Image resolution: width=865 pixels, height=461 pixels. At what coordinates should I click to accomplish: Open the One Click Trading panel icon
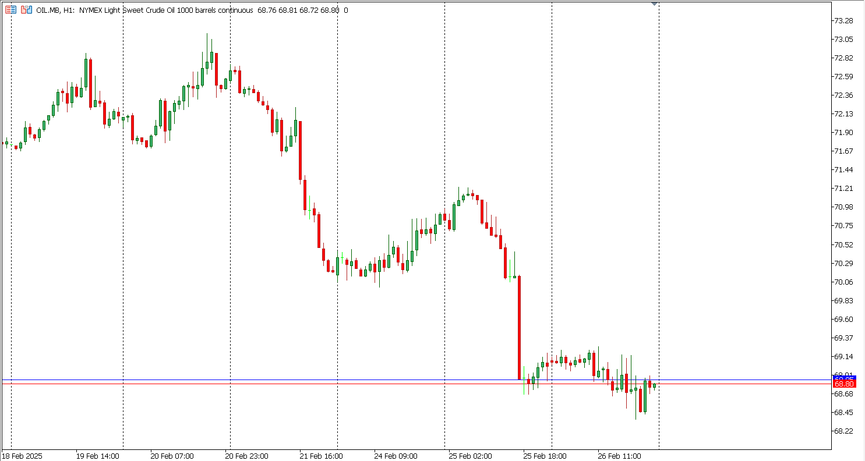coord(11,10)
